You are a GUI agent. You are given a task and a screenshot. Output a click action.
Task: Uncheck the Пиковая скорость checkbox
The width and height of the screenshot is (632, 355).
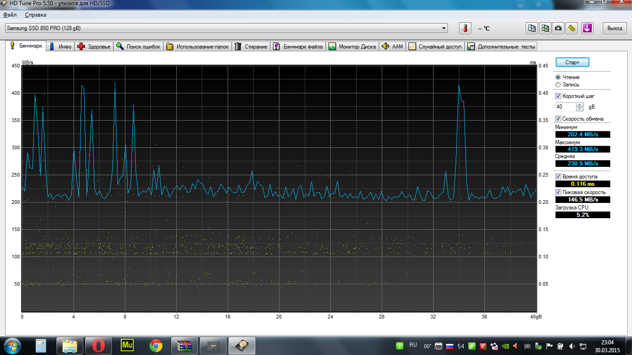pyautogui.click(x=558, y=192)
